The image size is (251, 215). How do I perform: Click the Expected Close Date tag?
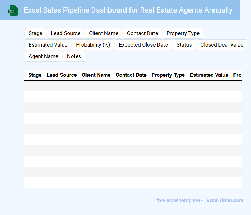[143, 45]
